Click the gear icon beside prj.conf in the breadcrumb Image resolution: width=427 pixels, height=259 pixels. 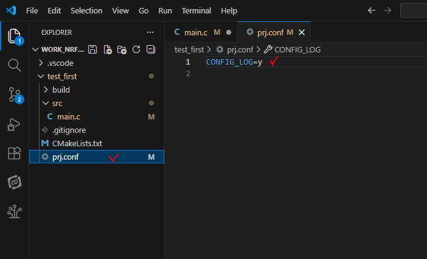click(x=220, y=49)
